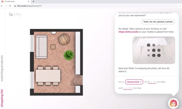Screen dimensions: 182x109
Task: Click Yeah, let me upload a photo
Action: (x=158, y=22)
